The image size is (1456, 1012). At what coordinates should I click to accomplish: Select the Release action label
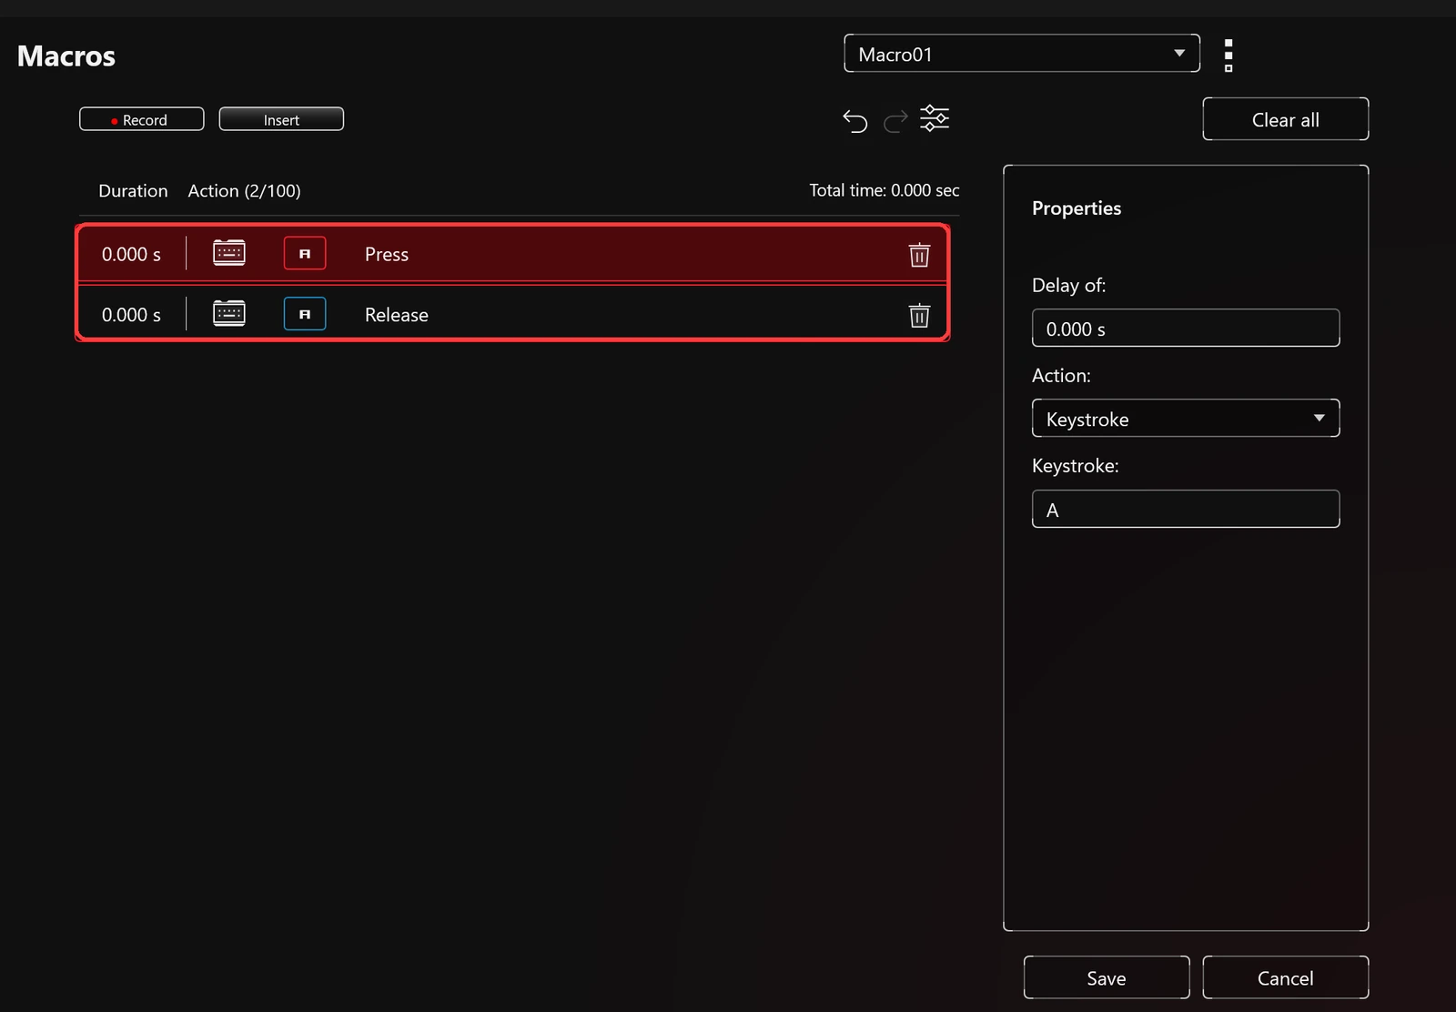[x=397, y=315]
